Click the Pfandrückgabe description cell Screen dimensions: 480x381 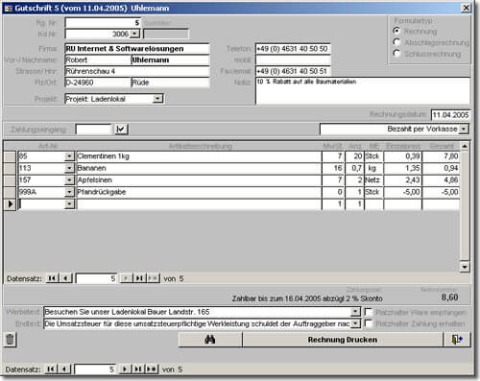(x=199, y=192)
